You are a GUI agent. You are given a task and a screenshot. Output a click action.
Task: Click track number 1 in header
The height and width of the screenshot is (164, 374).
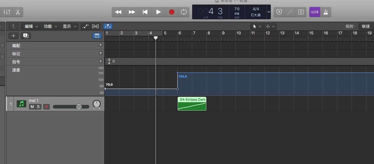point(11,104)
